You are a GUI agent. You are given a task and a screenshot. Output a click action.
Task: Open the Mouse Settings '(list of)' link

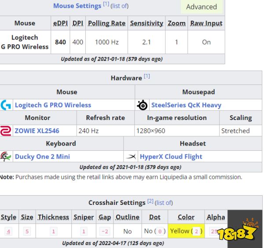(x=120, y=6)
